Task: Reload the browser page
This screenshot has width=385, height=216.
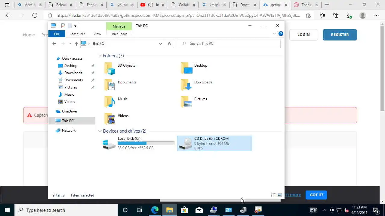Action: click(x=35, y=15)
